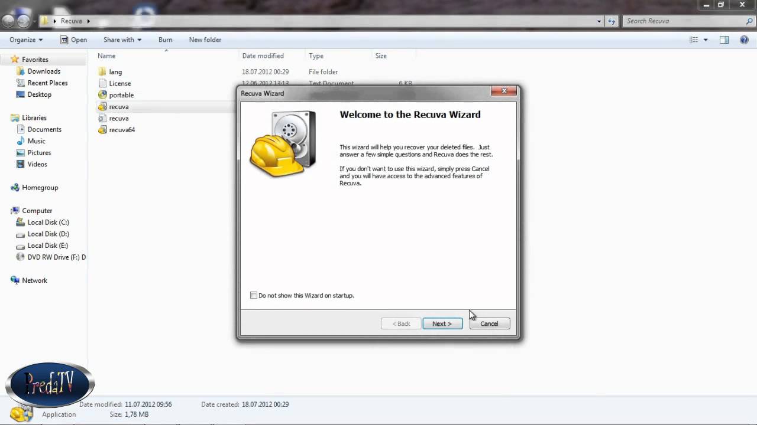Open Local Disk (D:)
Viewport: 757px width, 425px height.
(48, 234)
